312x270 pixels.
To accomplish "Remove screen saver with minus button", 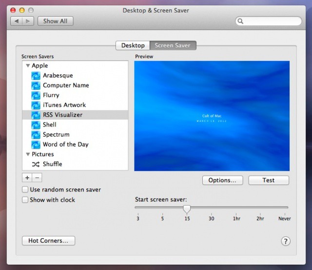I will (38, 178).
